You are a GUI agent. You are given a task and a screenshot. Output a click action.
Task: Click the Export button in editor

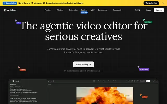(x=148, y=81)
